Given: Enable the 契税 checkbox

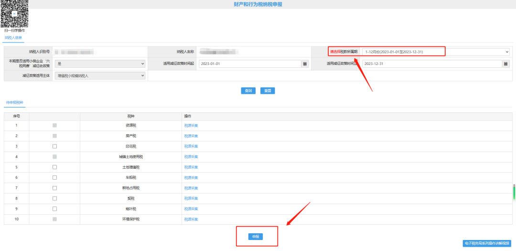Looking at the screenshot, I should tap(54, 198).
